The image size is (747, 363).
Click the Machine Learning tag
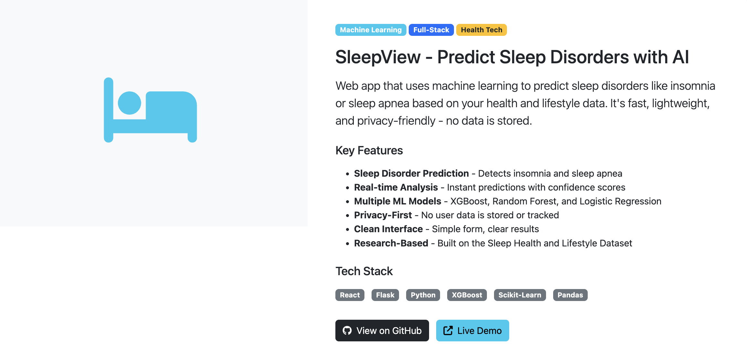370,30
